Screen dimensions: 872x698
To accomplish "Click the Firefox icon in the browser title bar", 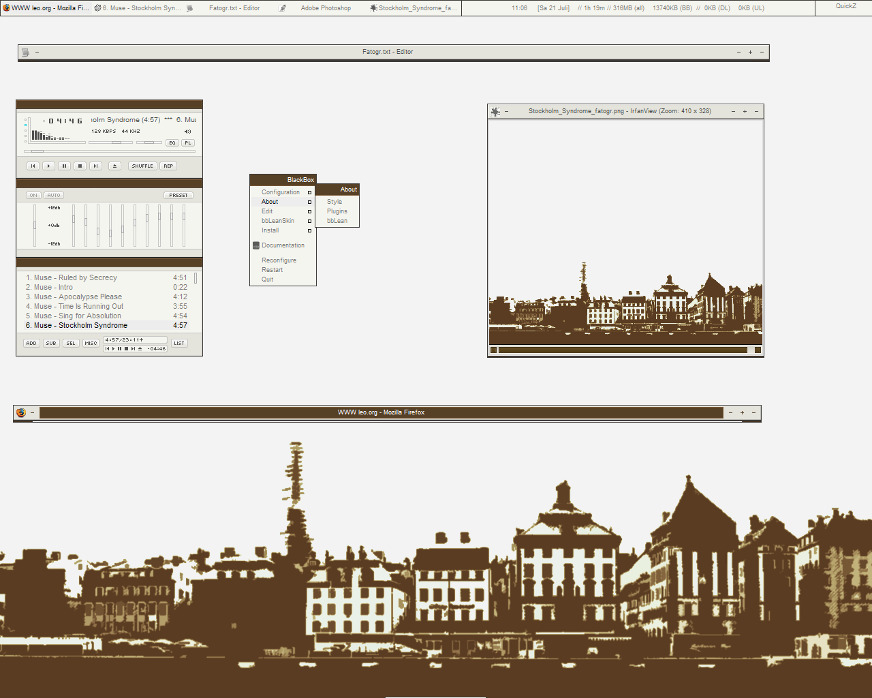I will [x=21, y=412].
